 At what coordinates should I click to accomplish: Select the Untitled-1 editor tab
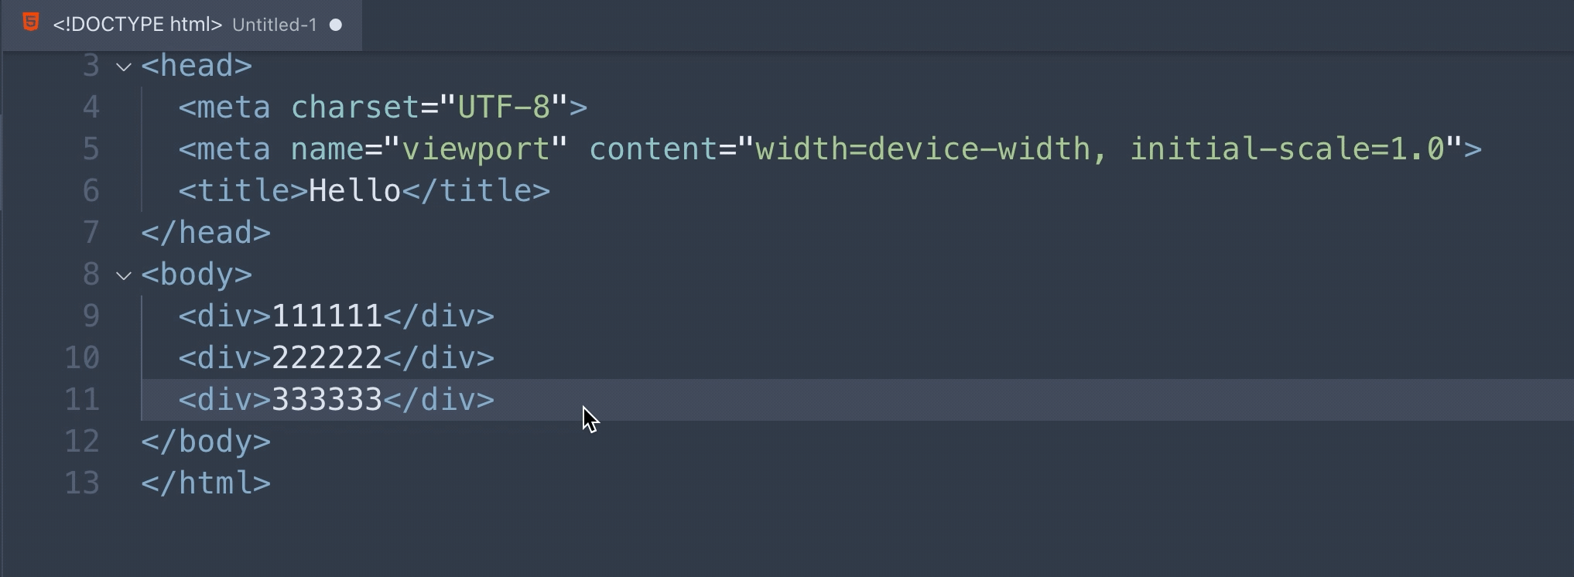point(182,25)
